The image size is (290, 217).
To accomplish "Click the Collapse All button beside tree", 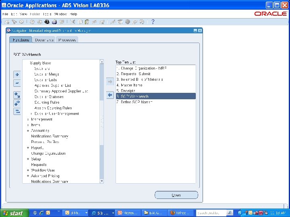I will tap(17, 111).
